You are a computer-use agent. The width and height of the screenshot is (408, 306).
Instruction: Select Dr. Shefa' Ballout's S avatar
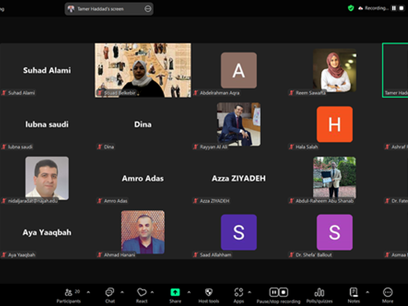335,232
